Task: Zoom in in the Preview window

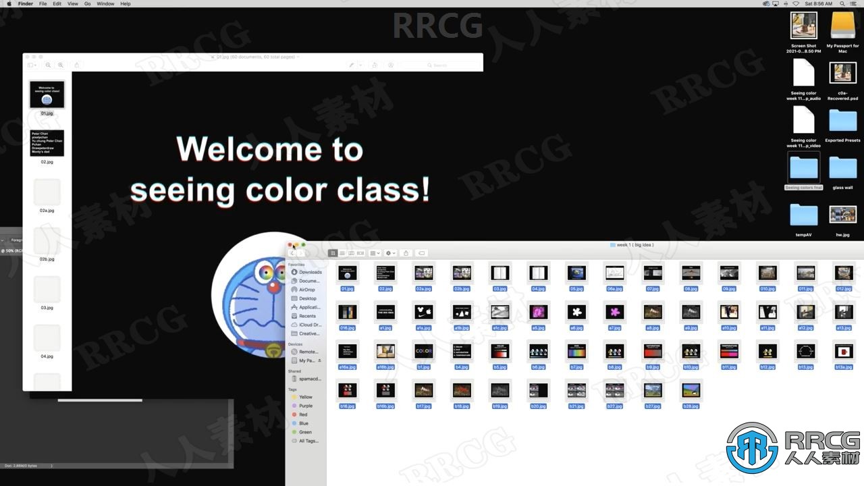Action: click(x=61, y=65)
